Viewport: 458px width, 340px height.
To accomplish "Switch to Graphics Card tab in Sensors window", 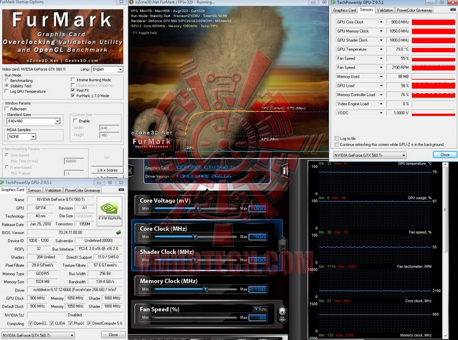I will pyautogui.click(x=345, y=10).
